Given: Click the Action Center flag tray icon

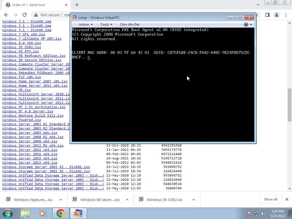Looking at the screenshot, I should (250, 214).
